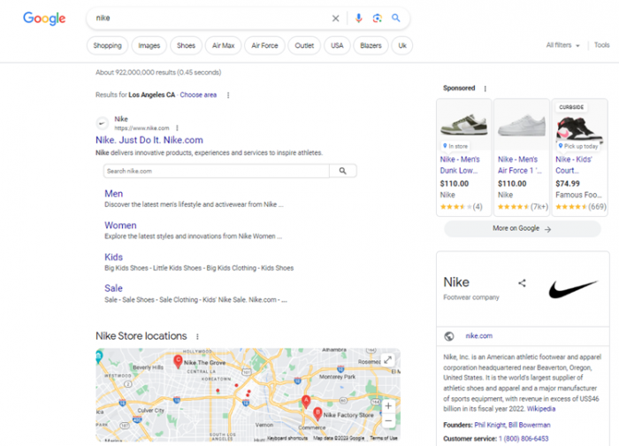The height and width of the screenshot is (446, 619).
Task: Click the 'About 922,000,000 results' text
Action: click(158, 73)
